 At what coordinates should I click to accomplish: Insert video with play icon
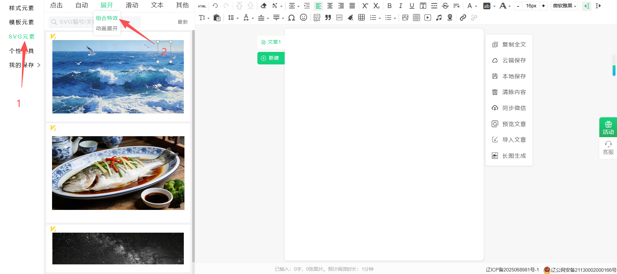click(427, 18)
